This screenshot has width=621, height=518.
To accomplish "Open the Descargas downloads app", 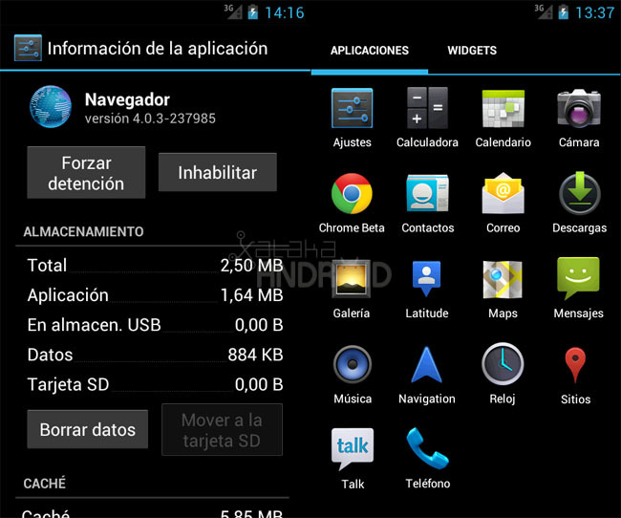I will [579, 204].
